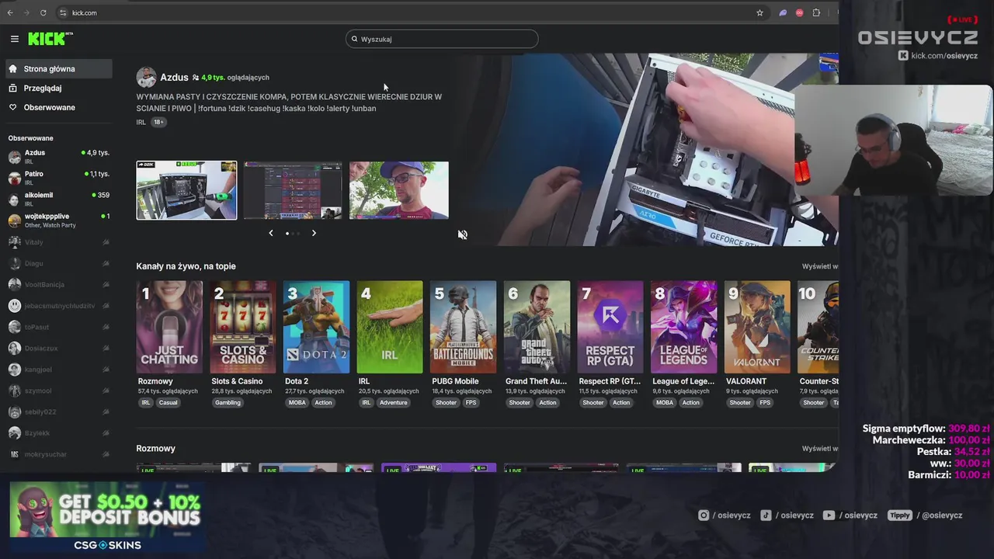Click the Casual tag under Rozmowy
Image resolution: width=994 pixels, height=559 pixels.
tap(169, 403)
